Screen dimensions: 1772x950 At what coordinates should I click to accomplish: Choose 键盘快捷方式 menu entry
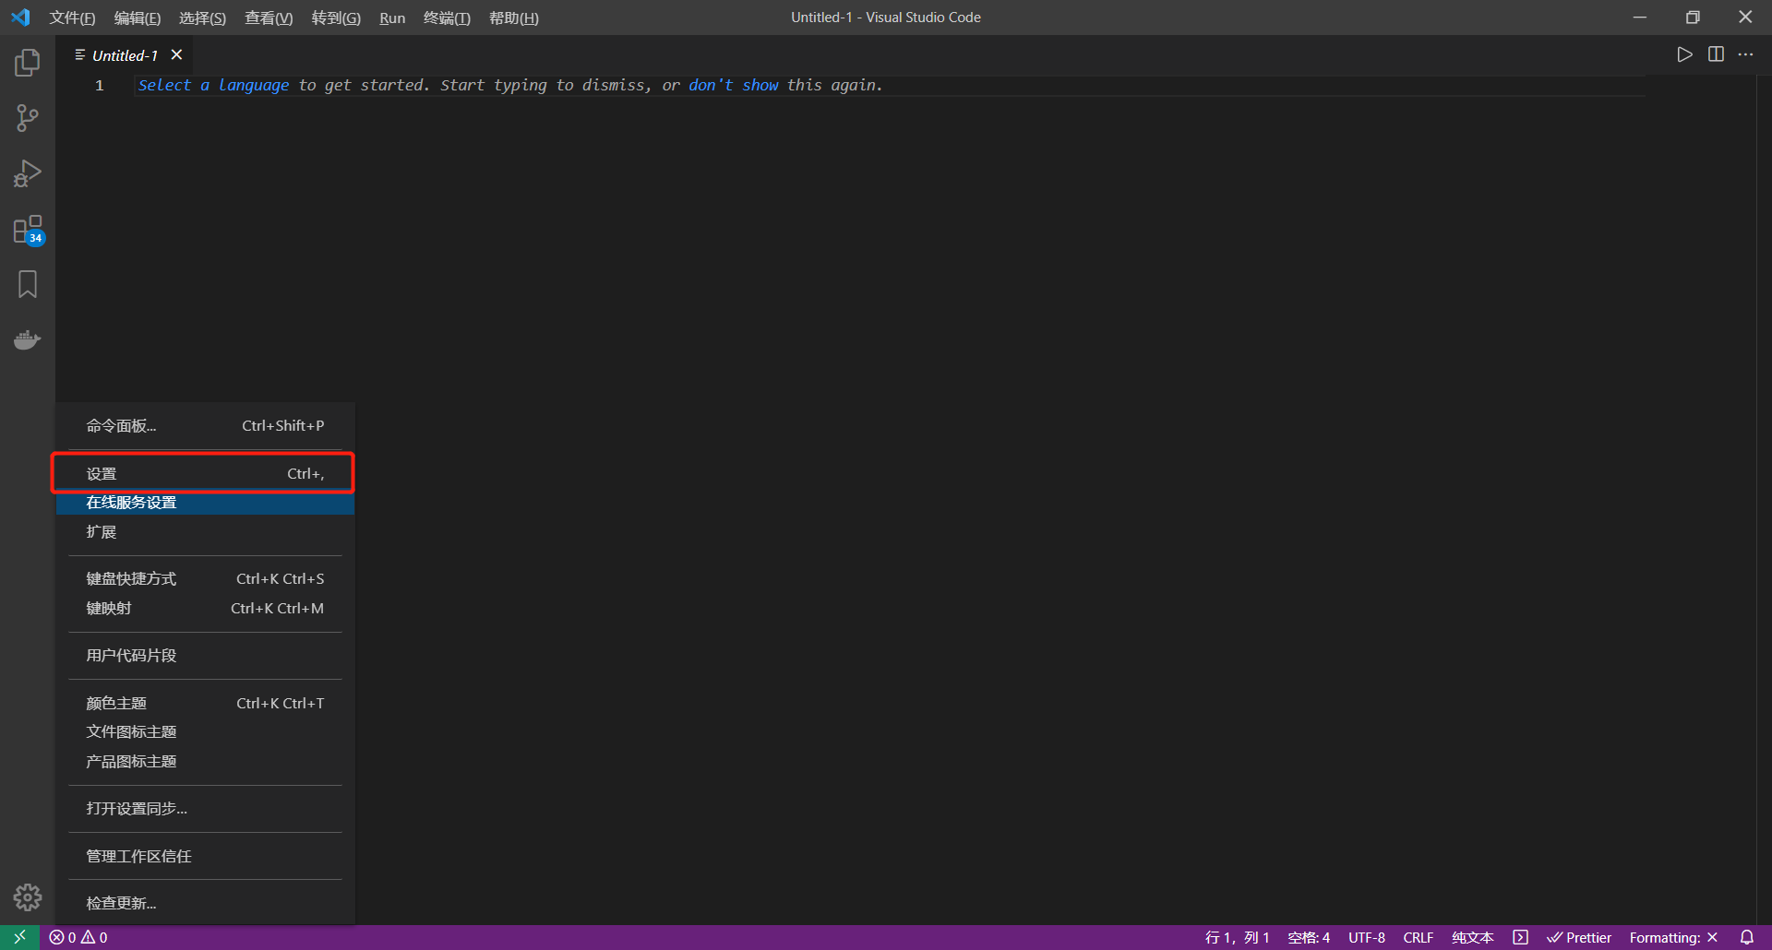click(x=205, y=579)
